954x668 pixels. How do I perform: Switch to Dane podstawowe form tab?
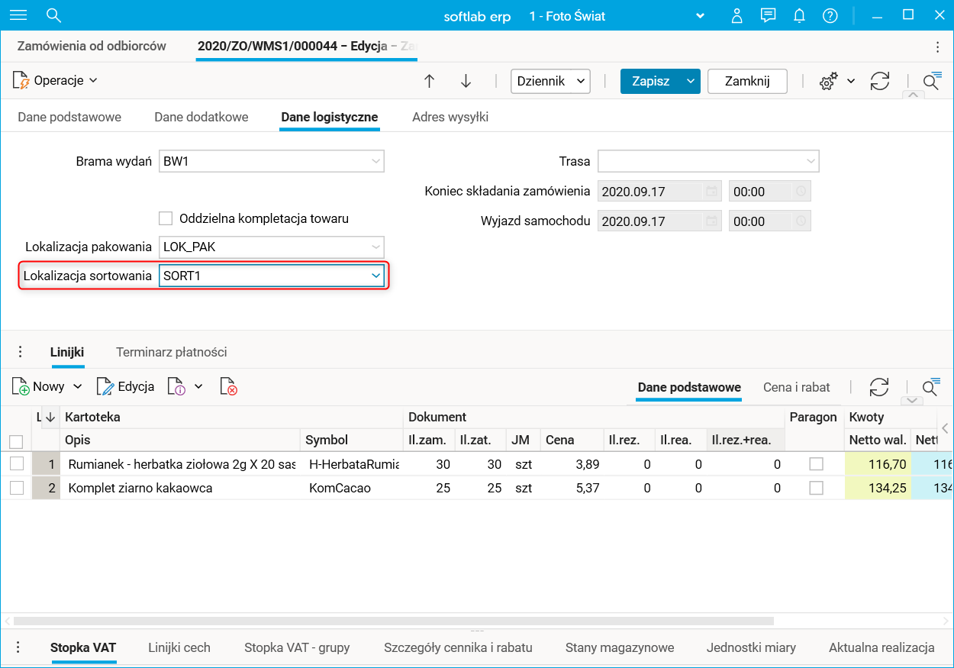coord(69,117)
